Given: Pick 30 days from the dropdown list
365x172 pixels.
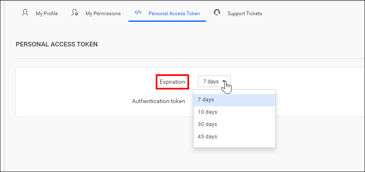Looking at the screenshot, I should (234, 124).
